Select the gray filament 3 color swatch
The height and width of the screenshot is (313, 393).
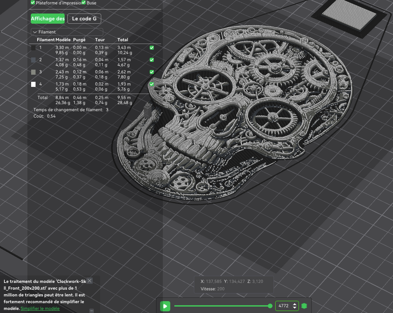pos(33,72)
